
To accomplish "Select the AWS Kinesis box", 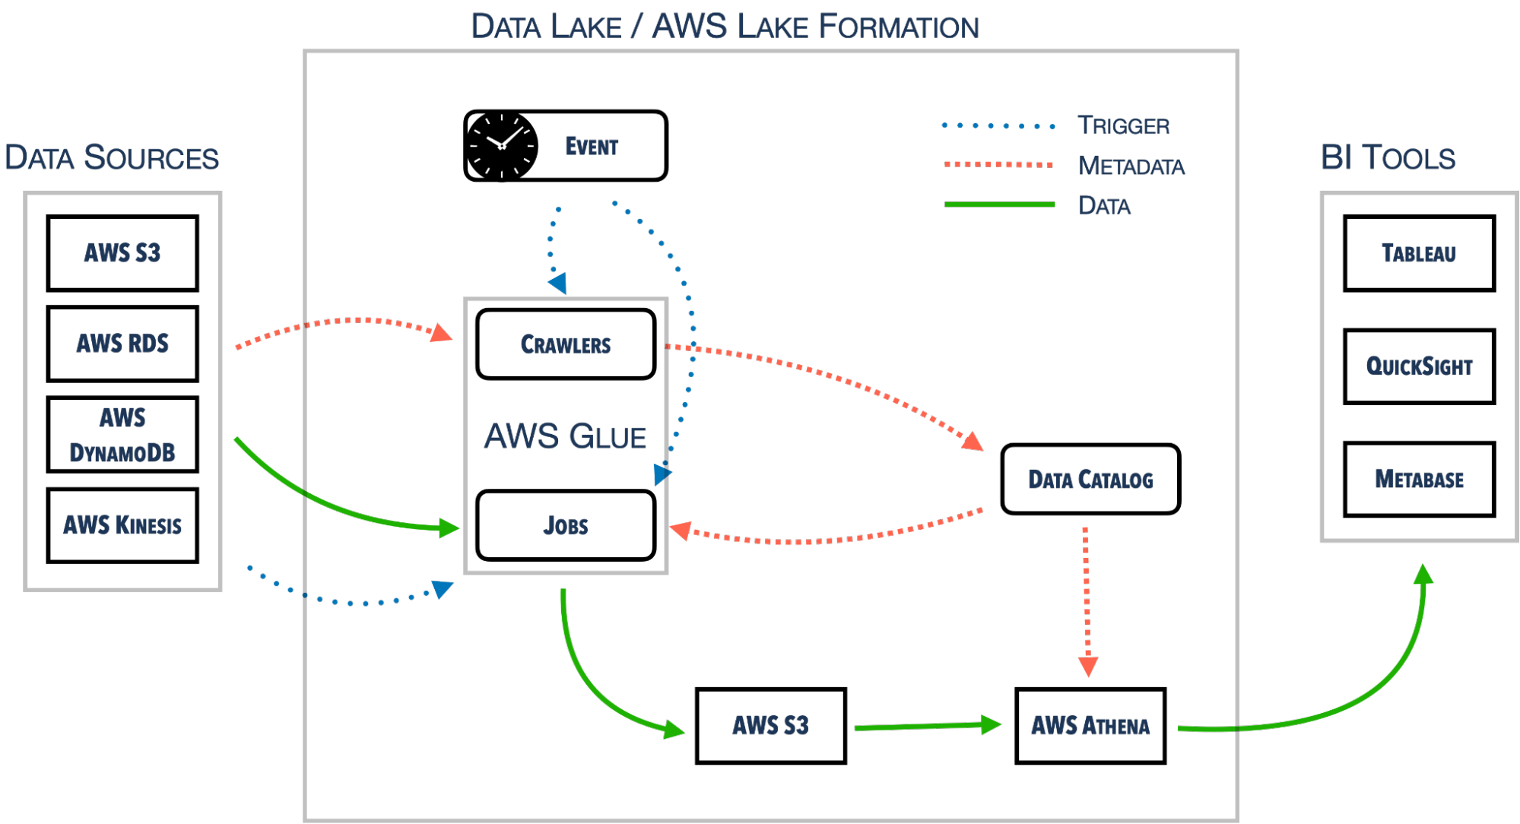I will [x=122, y=525].
